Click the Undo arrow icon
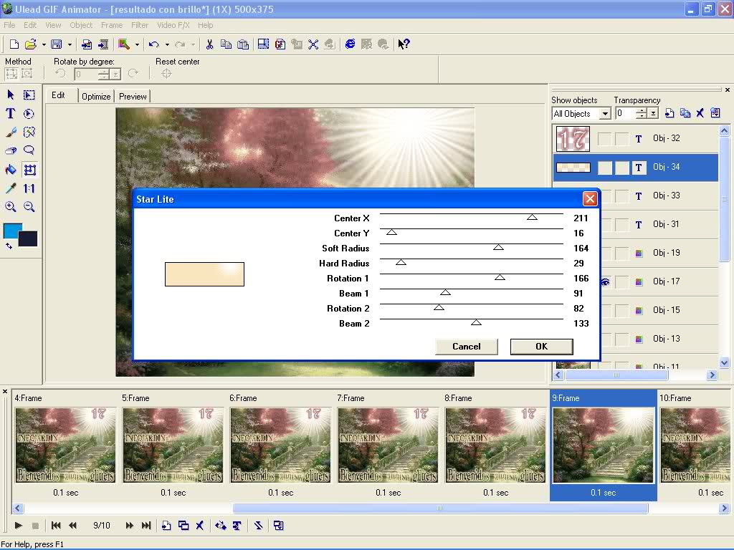The height and width of the screenshot is (550, 734). [153, 44]
